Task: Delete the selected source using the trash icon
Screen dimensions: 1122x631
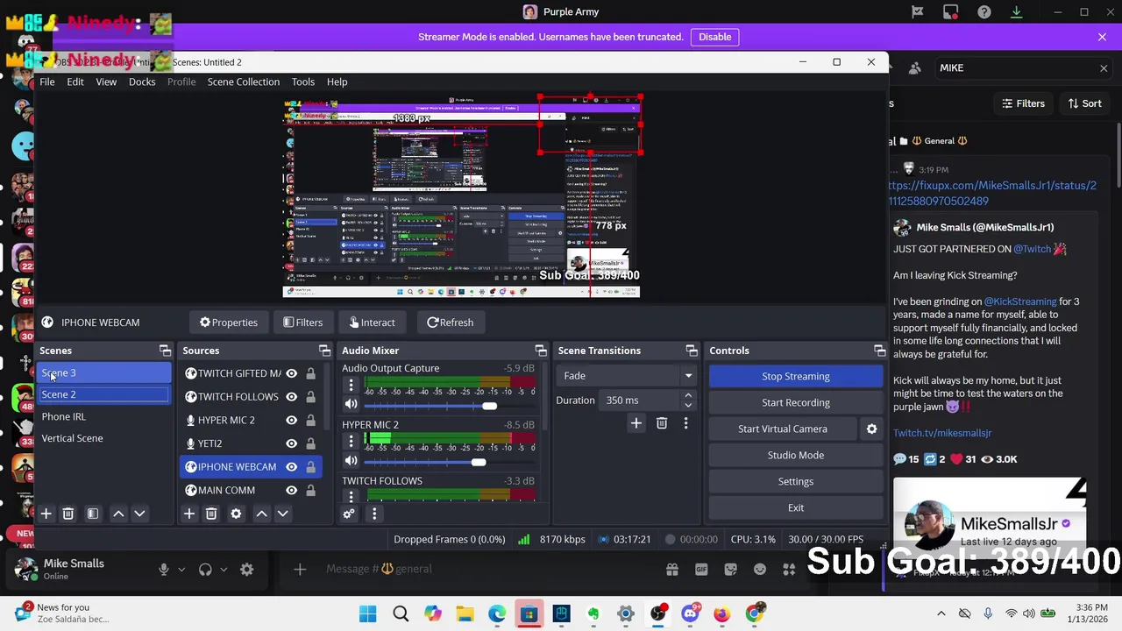Action: point(211,514)
